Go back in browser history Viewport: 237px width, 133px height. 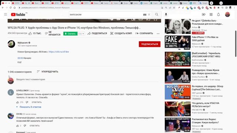coord(3,7)
